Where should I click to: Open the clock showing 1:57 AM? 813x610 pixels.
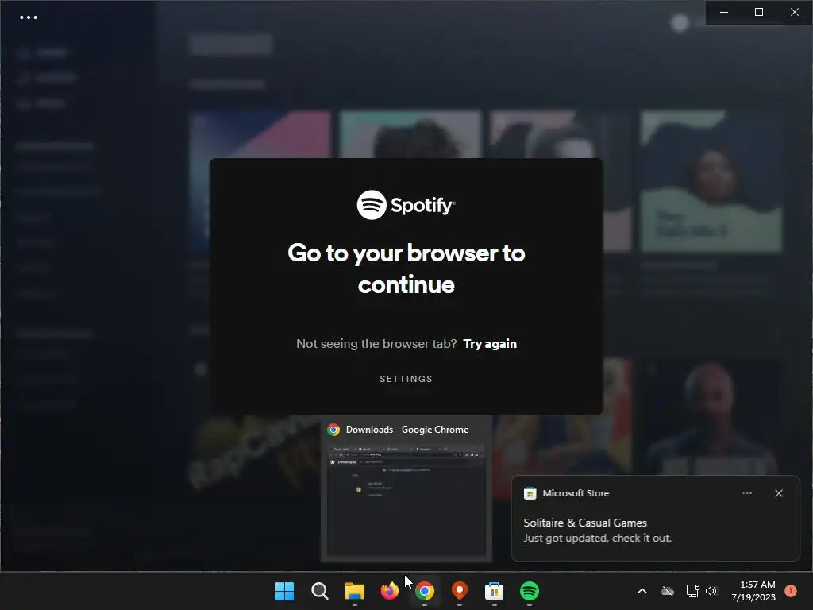[753, 591]
